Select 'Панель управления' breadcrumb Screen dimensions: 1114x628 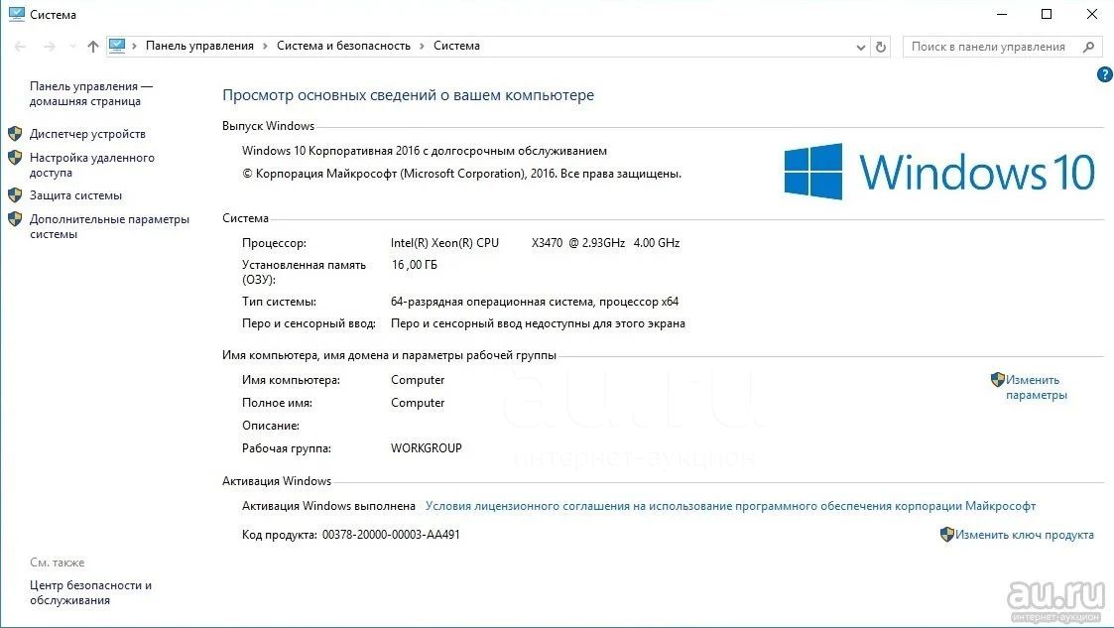coord(199,46)
